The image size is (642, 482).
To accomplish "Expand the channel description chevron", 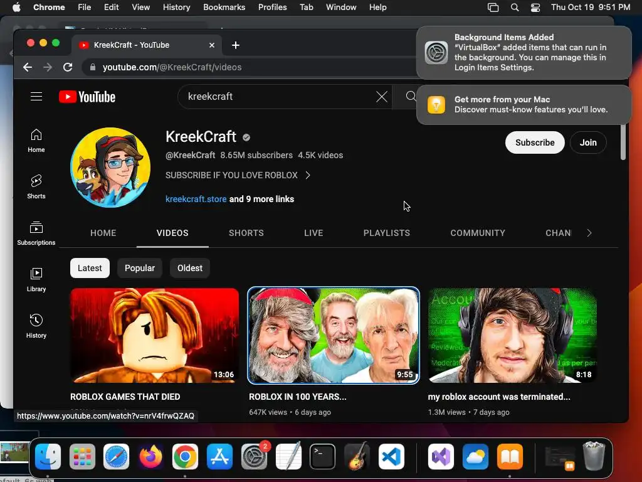I will [308, 176].
